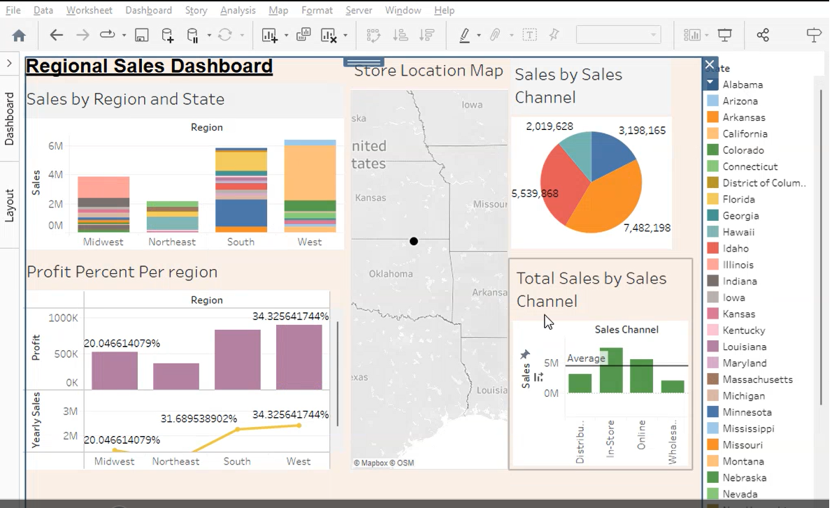Close the State filter card
Screen dimensions: 832x508
709,64
